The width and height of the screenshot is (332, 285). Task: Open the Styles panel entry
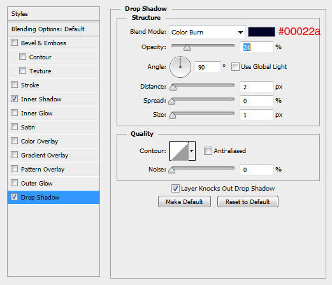point(54,14)
